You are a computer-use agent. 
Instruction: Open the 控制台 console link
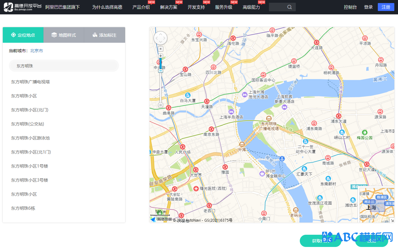pos(350,7)
